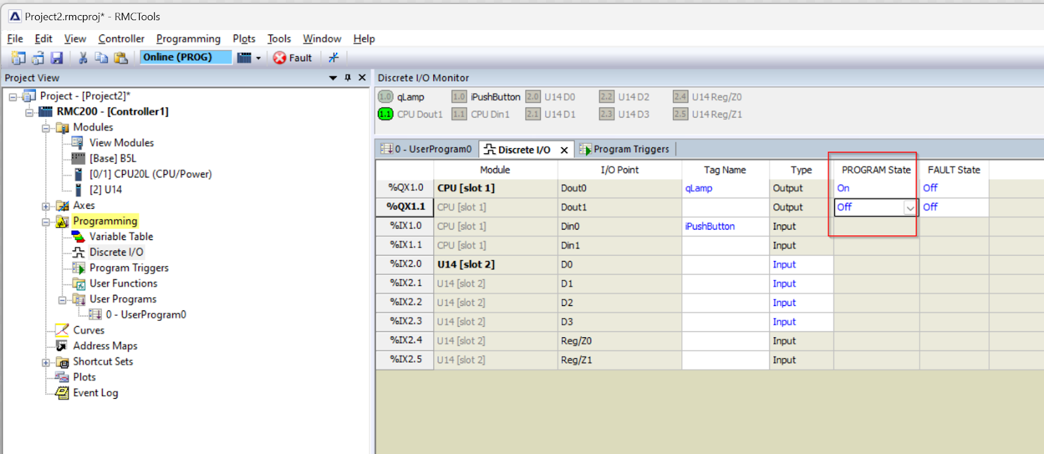Click PROGRAM State On for %QX1.0
The image size is (1044, 454).
point(876,188)
